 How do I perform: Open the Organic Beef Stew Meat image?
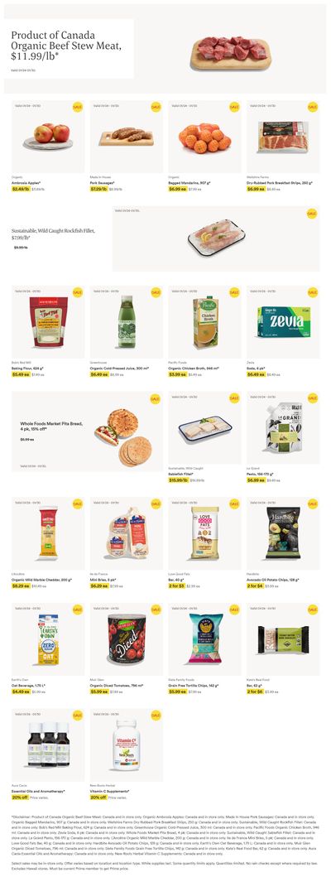[230, 52]
